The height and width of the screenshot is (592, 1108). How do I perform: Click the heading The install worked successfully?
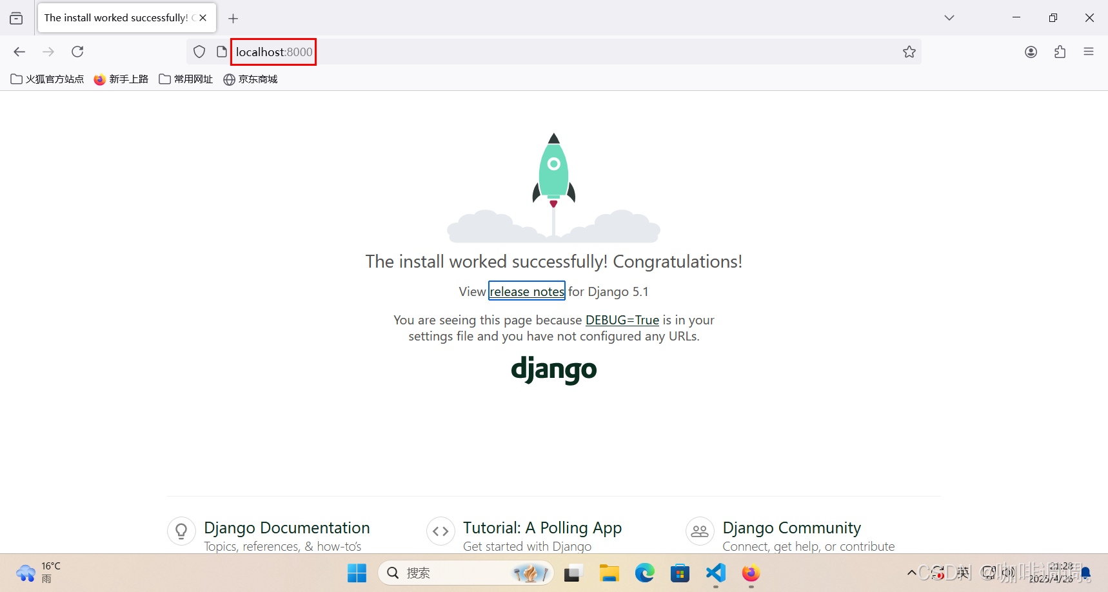tap(554, 261)
